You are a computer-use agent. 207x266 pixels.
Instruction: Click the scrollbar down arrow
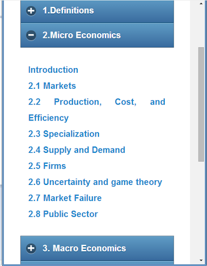[201, 260]
